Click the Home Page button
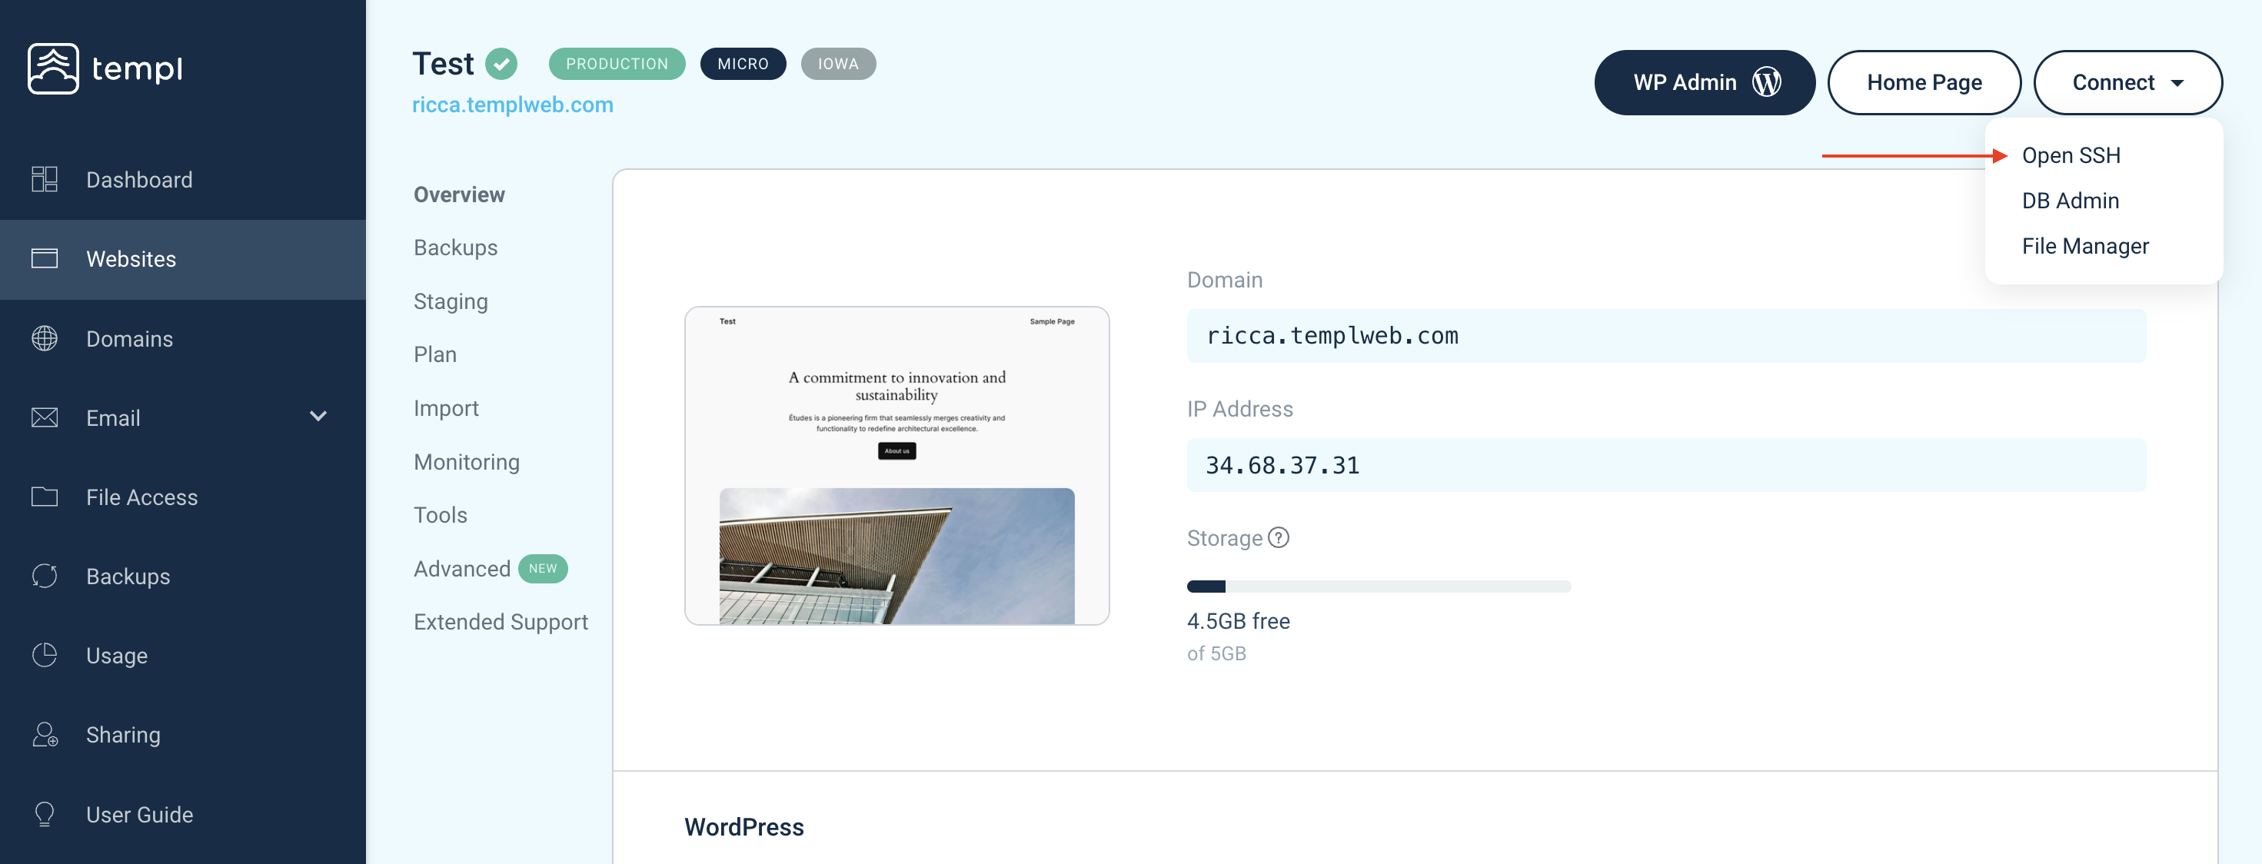The height and width of the screenshot is (864, 2262). click(1924, 82)
